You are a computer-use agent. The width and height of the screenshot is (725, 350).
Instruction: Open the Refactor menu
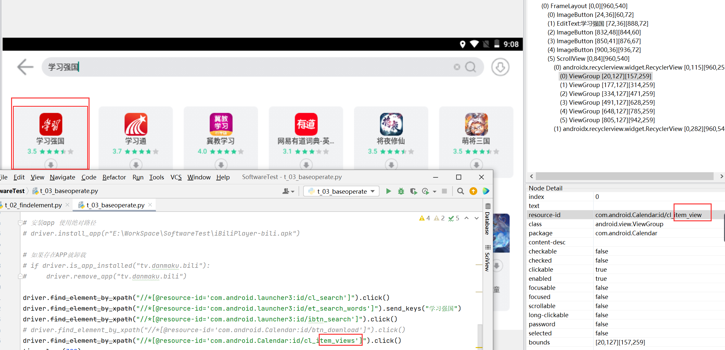pos(114,177)
